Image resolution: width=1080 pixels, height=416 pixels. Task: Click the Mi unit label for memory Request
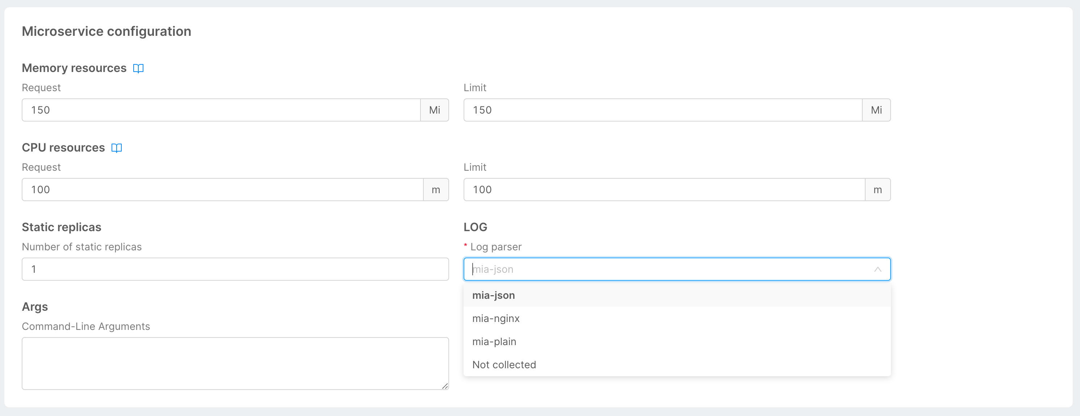435,110
